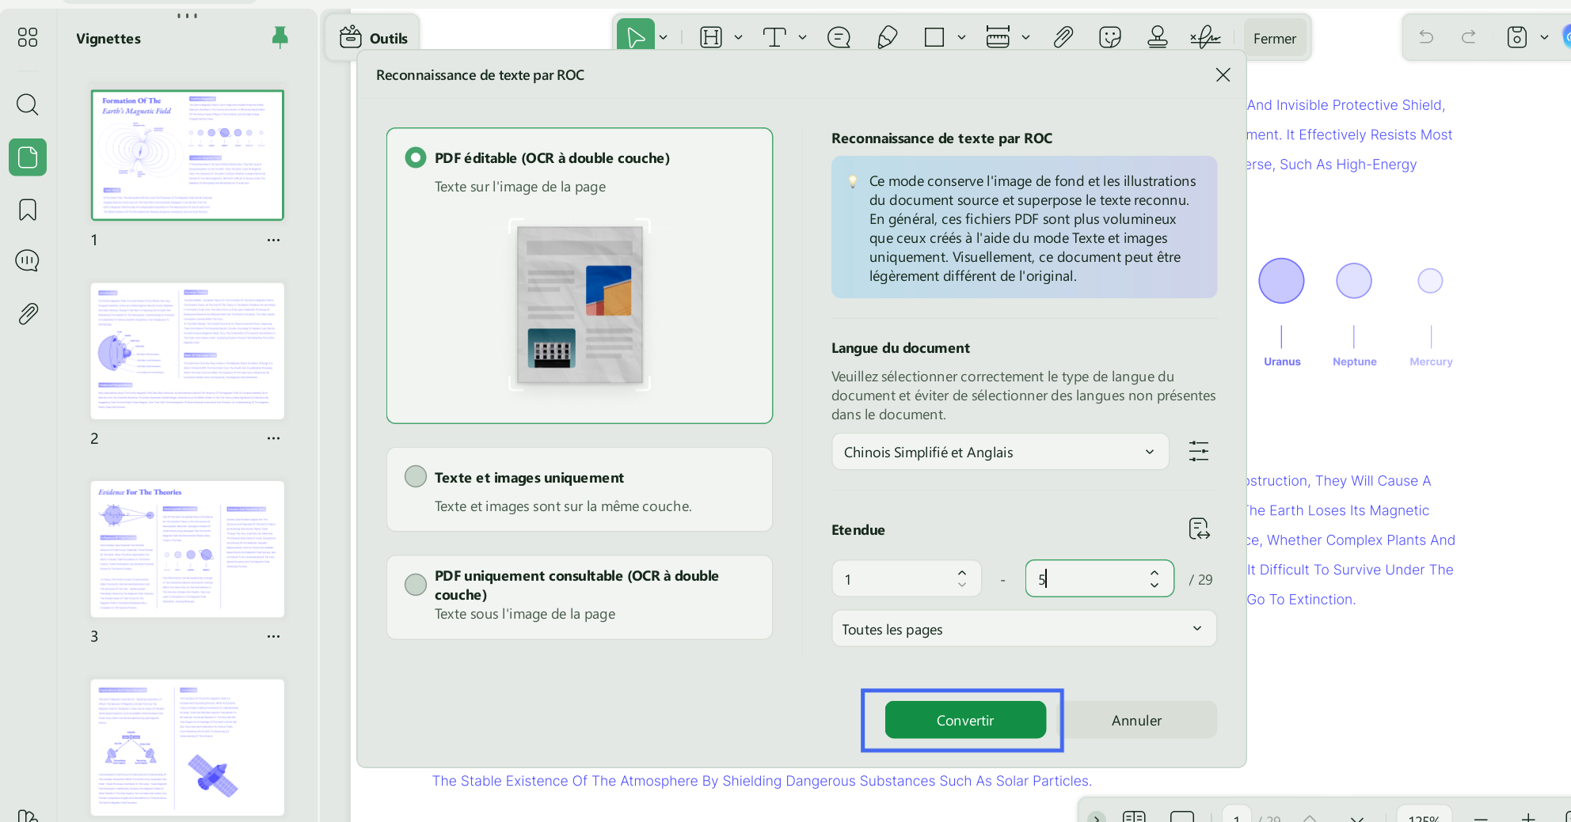Select page 2 thumbnail
This screenshot has height=822, width=1571.
tap(187, 350)
